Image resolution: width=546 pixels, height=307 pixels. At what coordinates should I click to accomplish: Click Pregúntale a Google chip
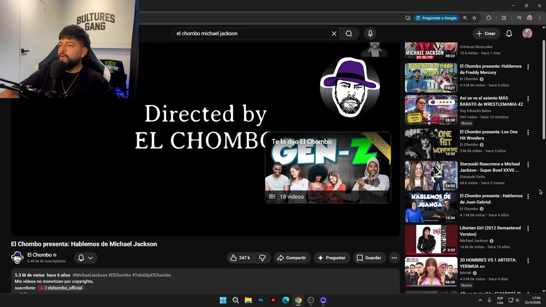(x=436, y=18)
